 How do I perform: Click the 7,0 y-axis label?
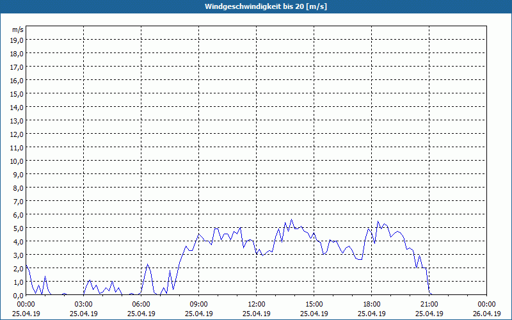click(19, 202)
